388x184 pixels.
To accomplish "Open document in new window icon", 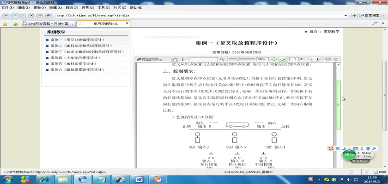I will coord(336,59).
